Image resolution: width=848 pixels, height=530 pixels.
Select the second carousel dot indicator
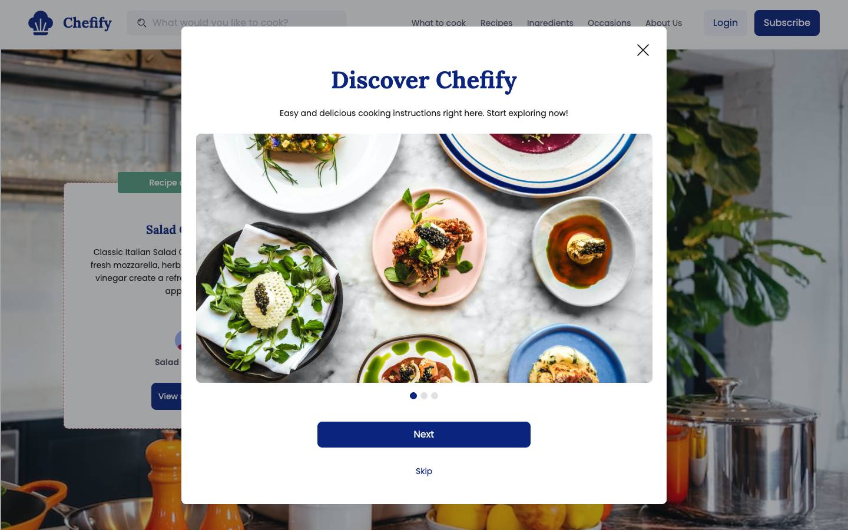tap(424, 396)
